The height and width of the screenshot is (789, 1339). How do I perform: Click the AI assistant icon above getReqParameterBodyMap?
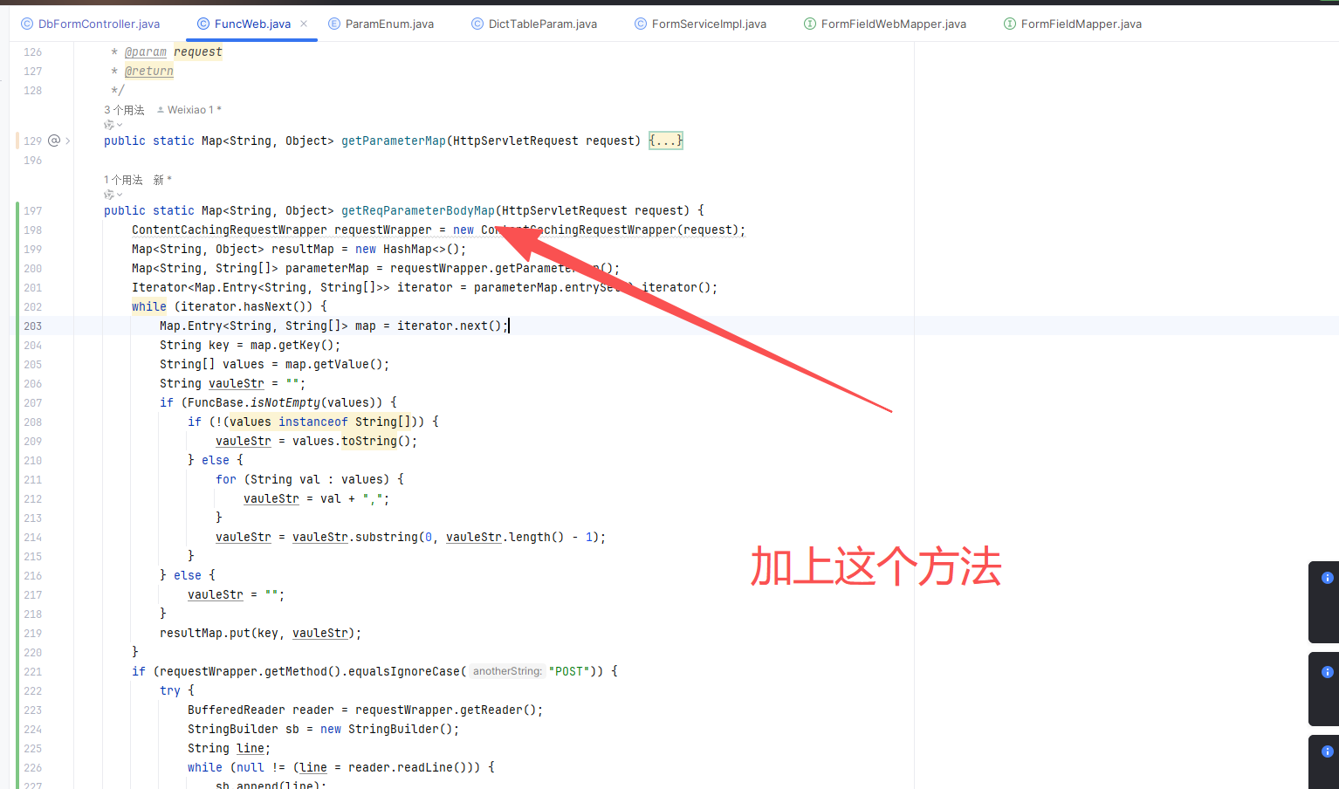(108, 195)
